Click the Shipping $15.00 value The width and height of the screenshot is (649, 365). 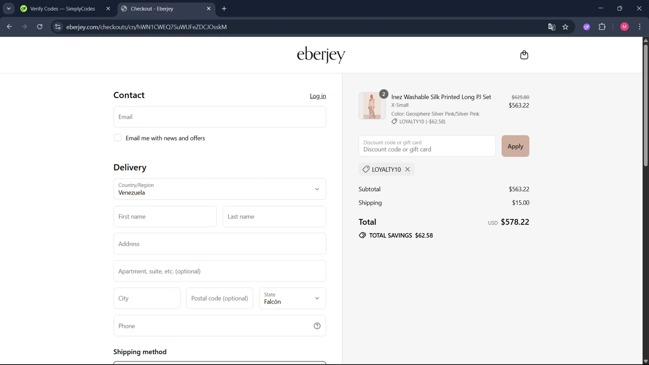coord(520,203)
